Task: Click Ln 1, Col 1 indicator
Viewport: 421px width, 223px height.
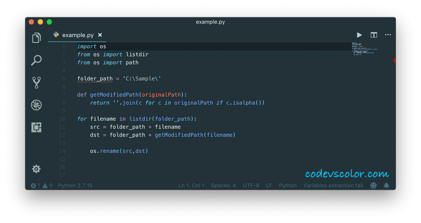Action: coord(192,185)
